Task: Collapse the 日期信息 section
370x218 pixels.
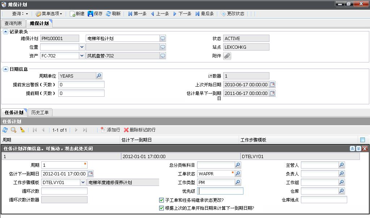Action: pos(6,69)
